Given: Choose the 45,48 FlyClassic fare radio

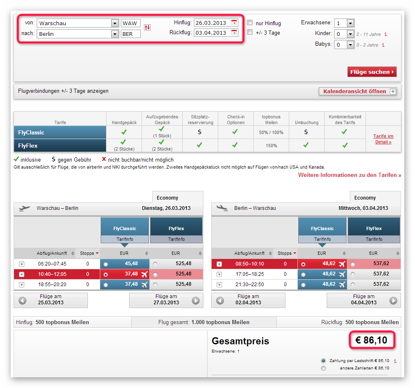Looking at the screenshot, I should point(106,264).
